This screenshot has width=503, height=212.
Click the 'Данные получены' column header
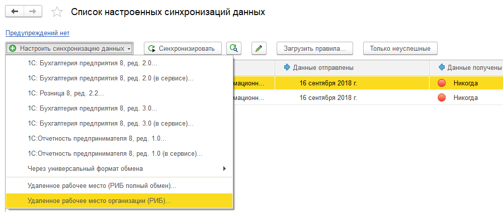(x=473, y=67)
